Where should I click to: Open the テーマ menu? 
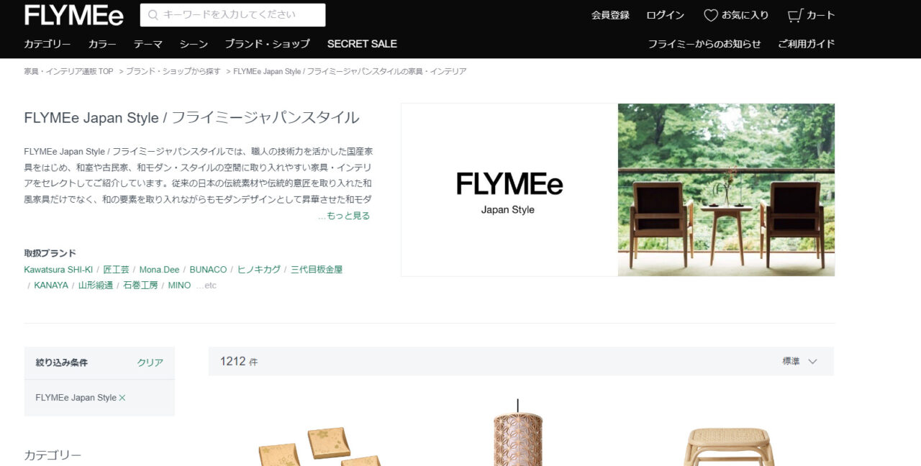(x=148, y=44)
